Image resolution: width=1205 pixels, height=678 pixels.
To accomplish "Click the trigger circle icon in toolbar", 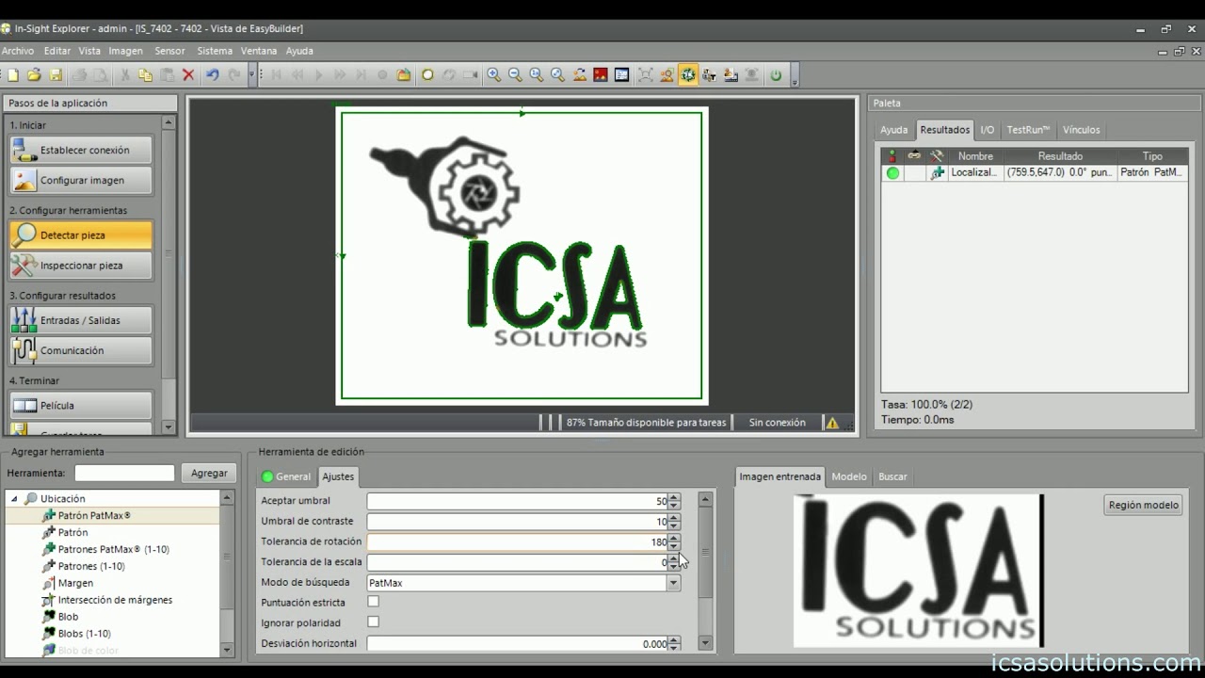I will tap(427, 75).
